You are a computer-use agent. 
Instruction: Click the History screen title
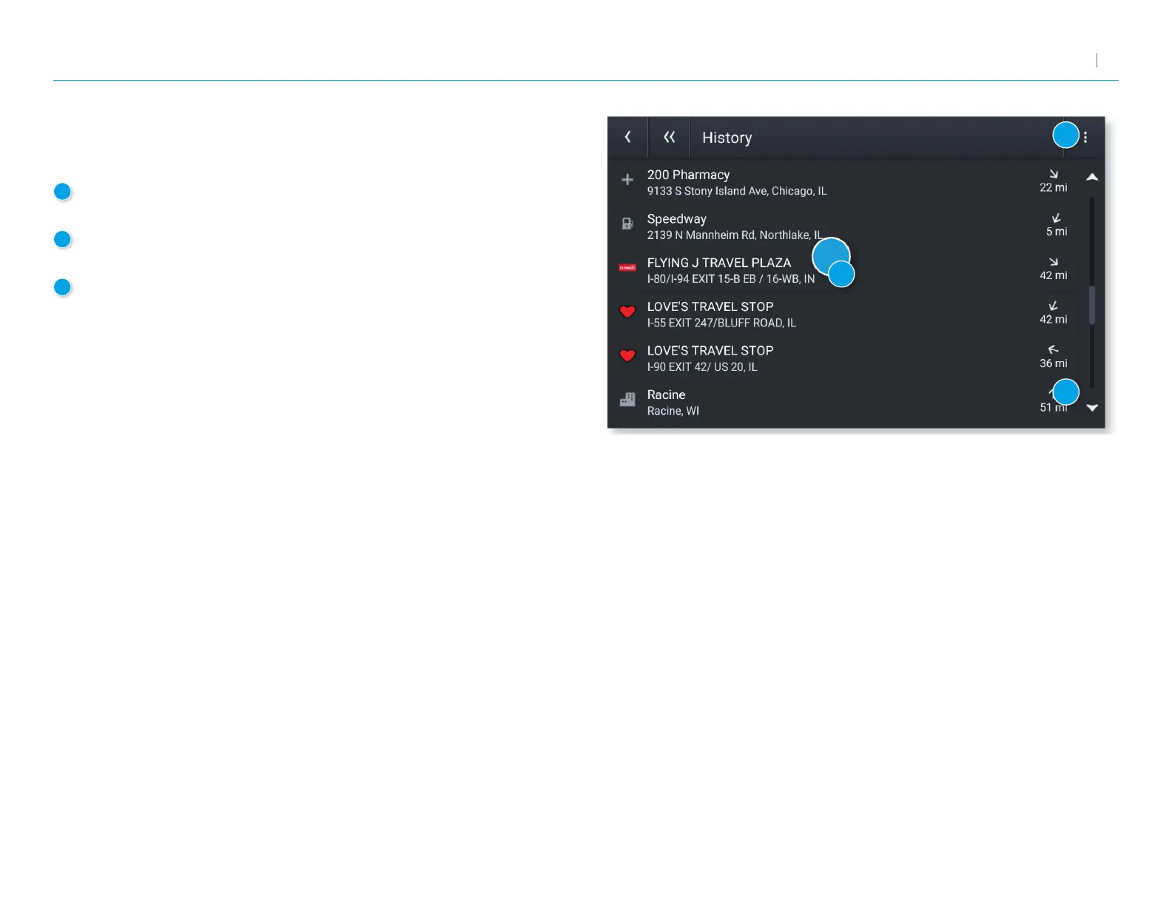pyautogui.click(x=727, y=138)
